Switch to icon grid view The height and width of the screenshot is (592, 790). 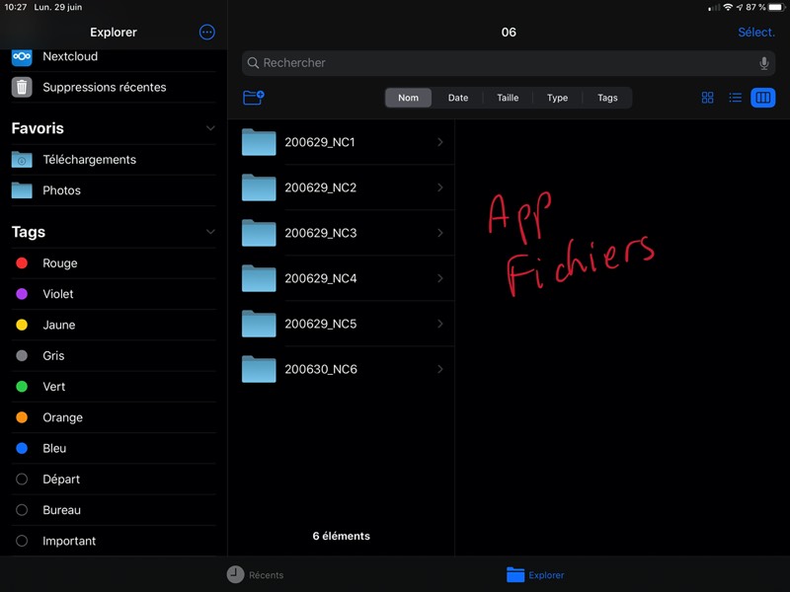707,98
